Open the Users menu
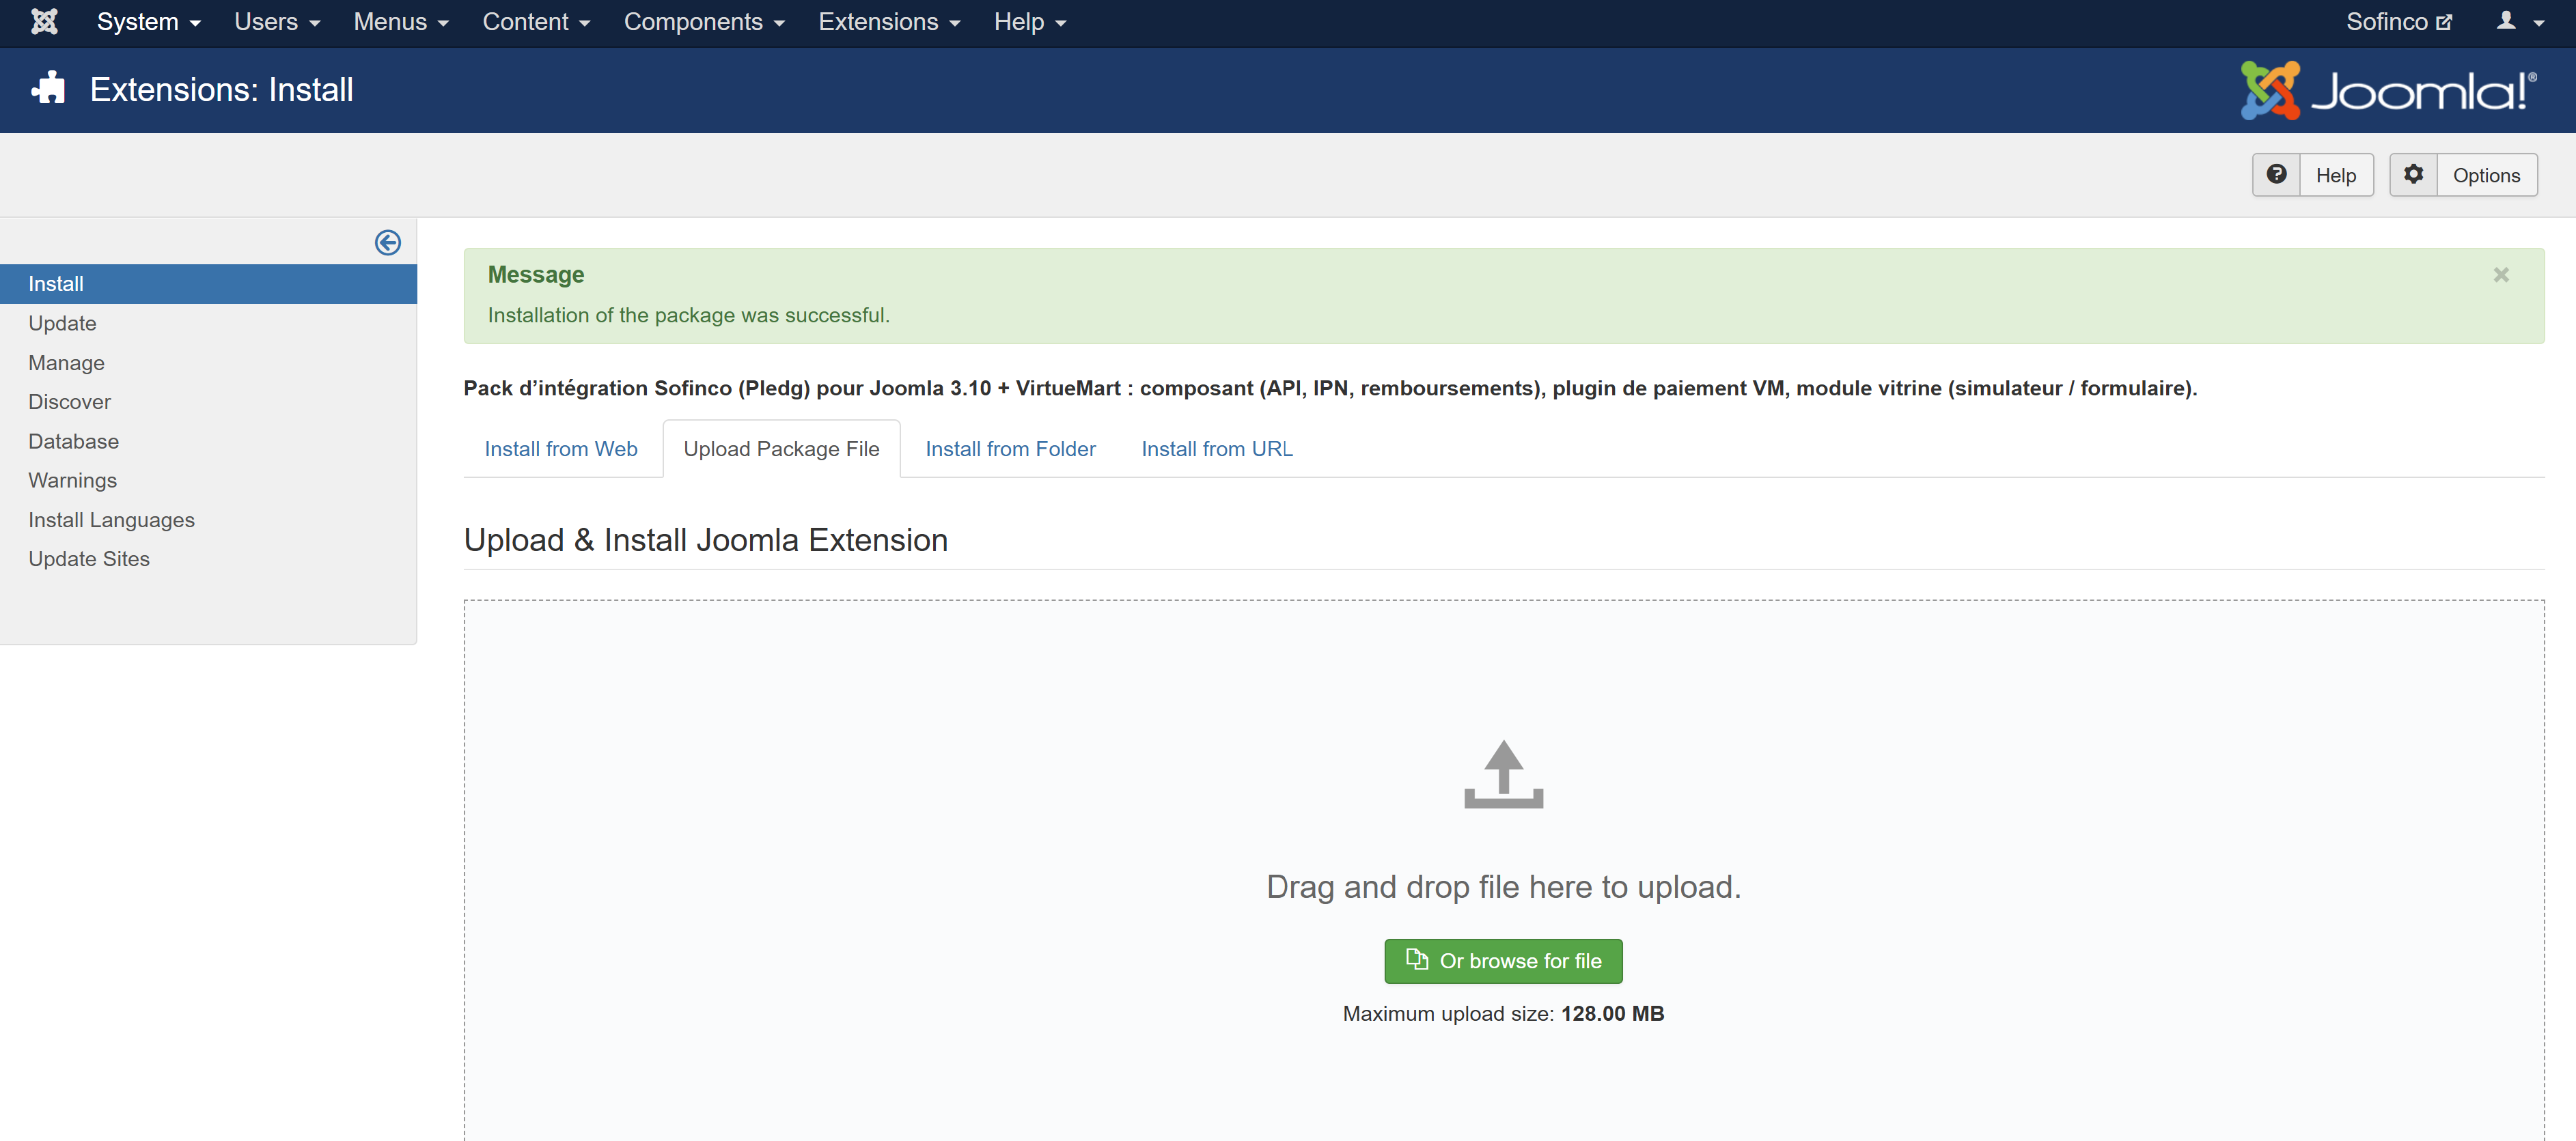2576x1141 pixels. pos(276,22)
